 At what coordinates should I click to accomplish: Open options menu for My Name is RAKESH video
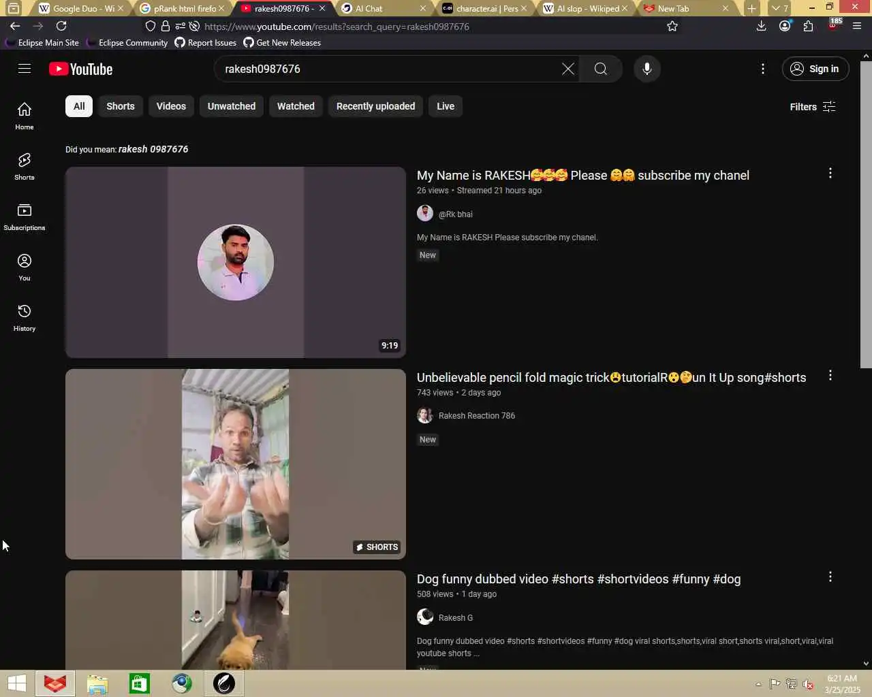pyautogui.click(x=830, y=174)
